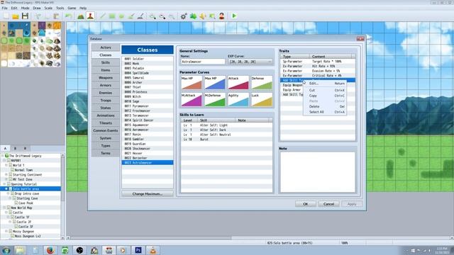Image resolution: width=454 pixels, height=255 pixels.
Task: Choose Edit... in the context menu
Action: point(325,84)
